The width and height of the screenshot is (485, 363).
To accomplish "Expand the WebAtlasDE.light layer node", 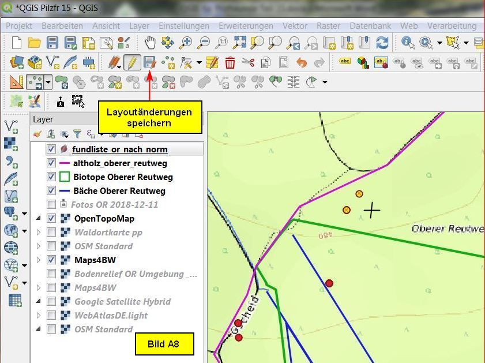I will tap(39, 315).
